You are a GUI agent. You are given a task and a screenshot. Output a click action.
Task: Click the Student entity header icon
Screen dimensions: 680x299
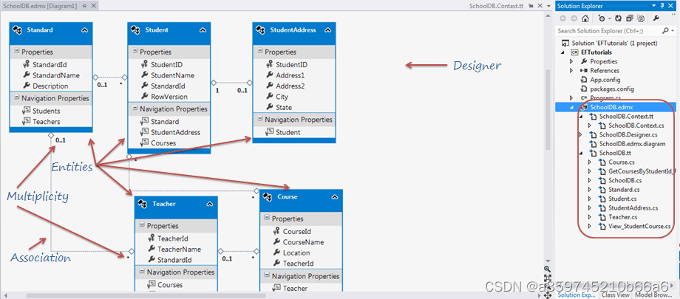(136, 30)
